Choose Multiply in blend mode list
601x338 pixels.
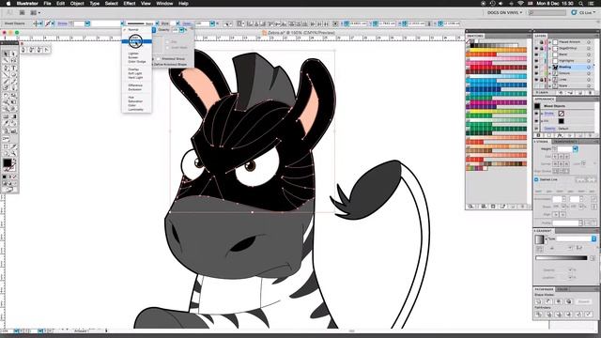click(x=136, y=41)
